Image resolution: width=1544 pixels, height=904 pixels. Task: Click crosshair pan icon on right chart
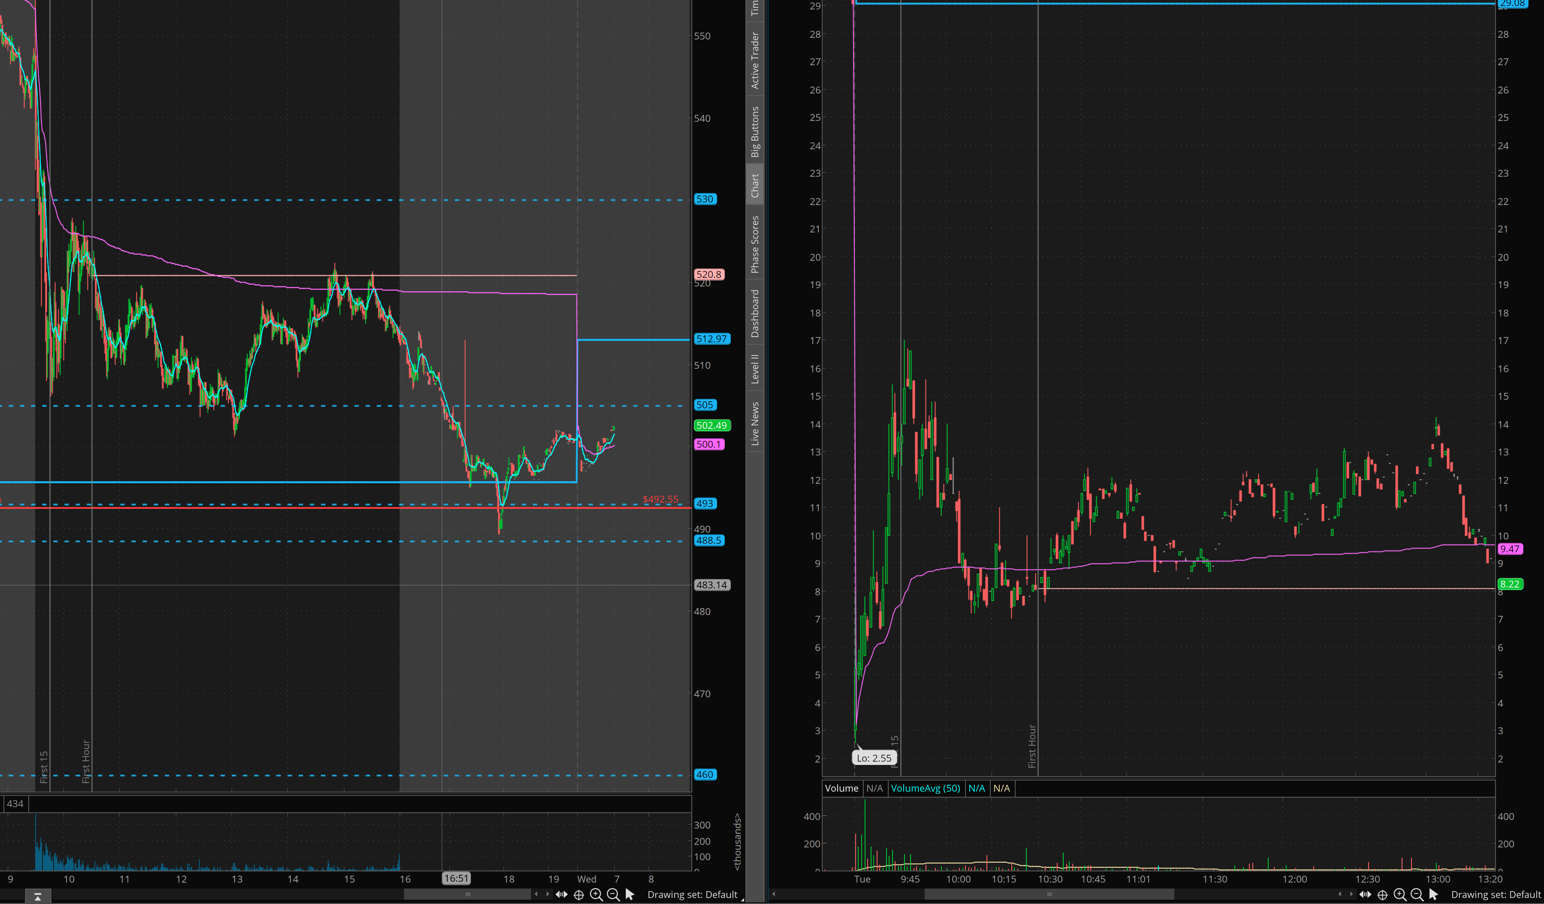pyautogui.click(x=1382, y=895)
